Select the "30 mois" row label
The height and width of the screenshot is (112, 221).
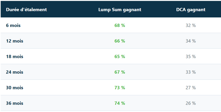click(x=15, y=88)
